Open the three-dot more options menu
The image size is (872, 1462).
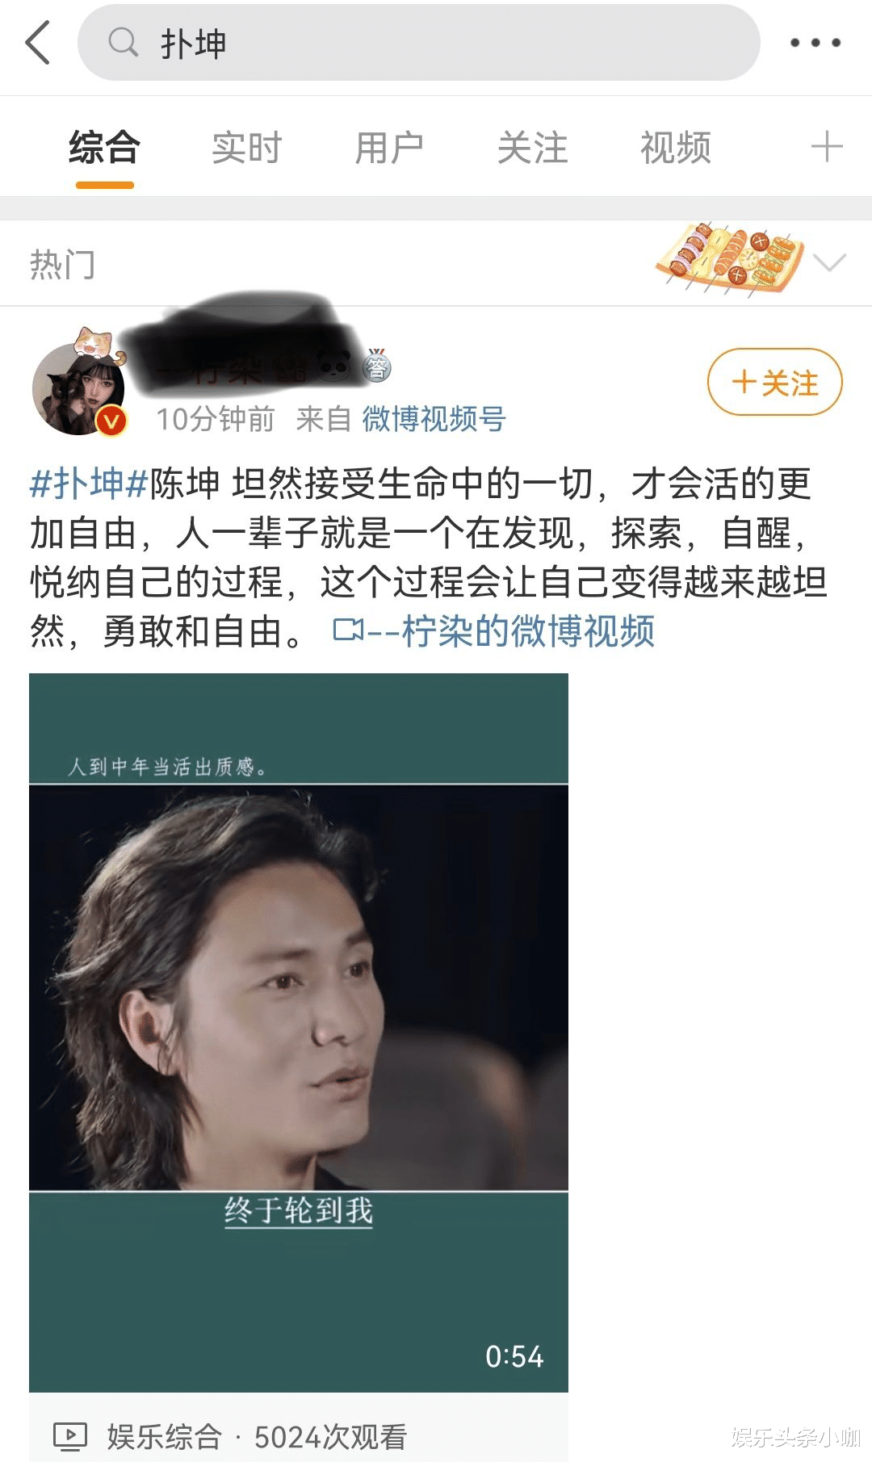[x=815, y=43]
